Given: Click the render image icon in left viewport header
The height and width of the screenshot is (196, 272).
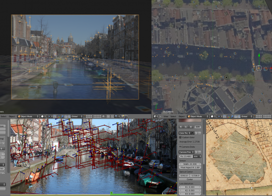Looking at the screenshot, I should pos(123,117).
